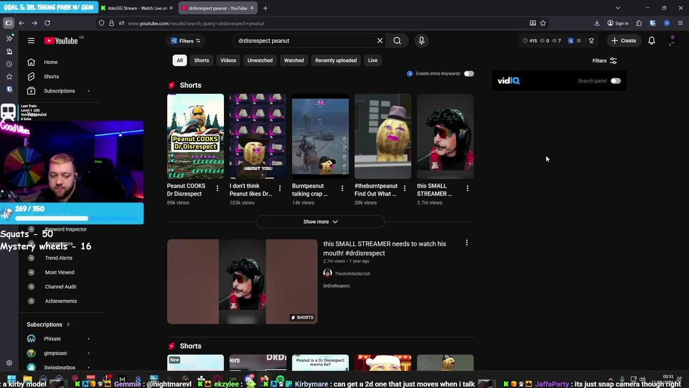This screenshot has height=388, width=689.
Task: Open sidebar bookmarks star icon
Action: pos(9,77)
